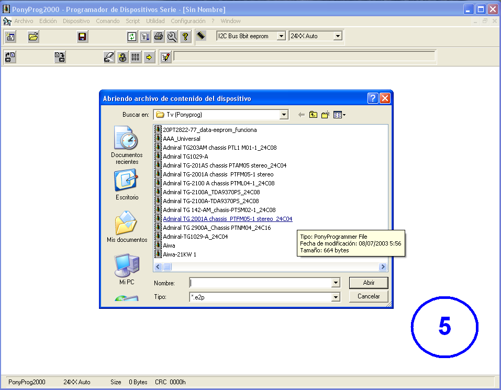Screen dimensions: 501x390
Task: Open Mis documentos in the places bar
Action: (x=127, y=227)
